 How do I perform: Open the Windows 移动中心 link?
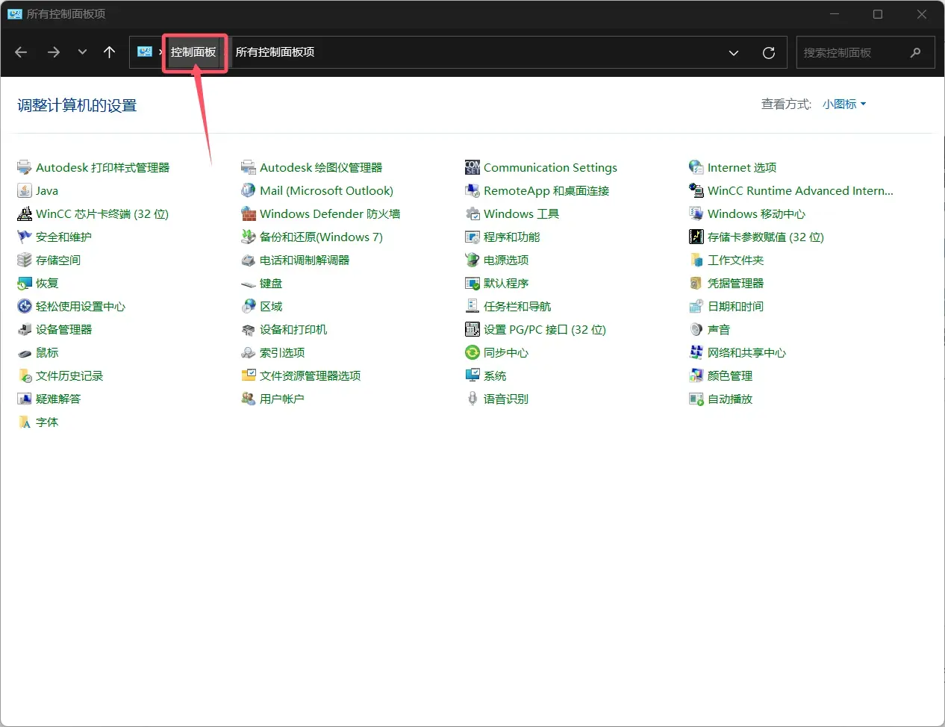[756, 213]
